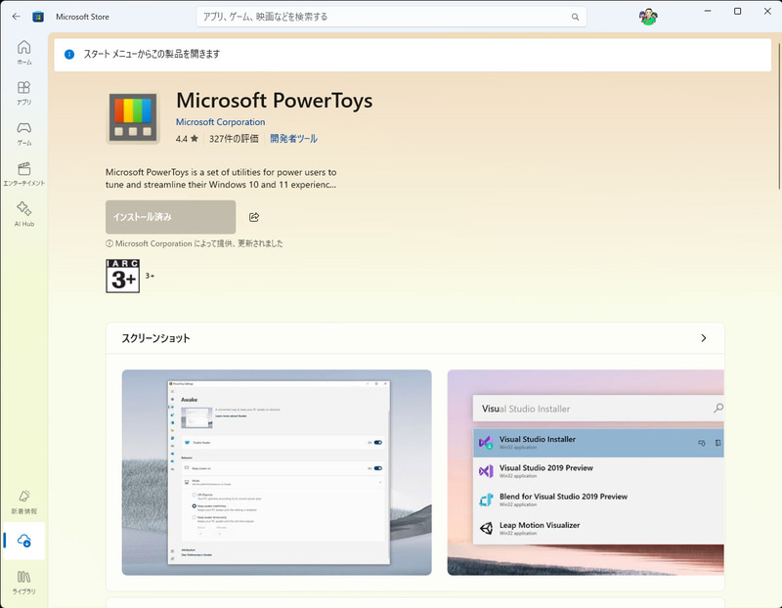This screenshot has height=608, width=782.
Task: Share PowerToys using the share icon
Action: (x=254, y=217)
